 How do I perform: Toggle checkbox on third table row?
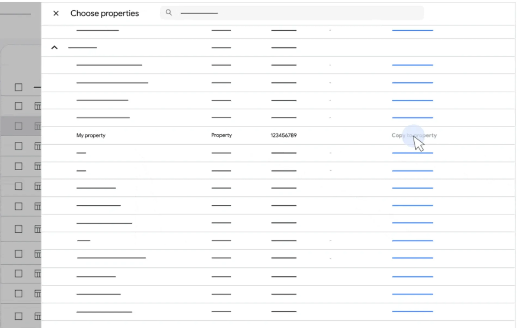(x=18, y=127)
